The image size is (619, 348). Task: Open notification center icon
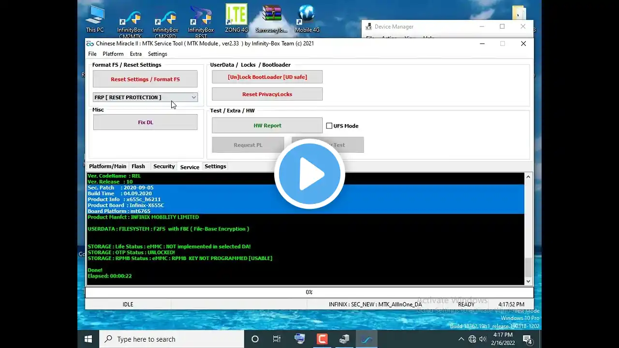(x=528, y=339)
